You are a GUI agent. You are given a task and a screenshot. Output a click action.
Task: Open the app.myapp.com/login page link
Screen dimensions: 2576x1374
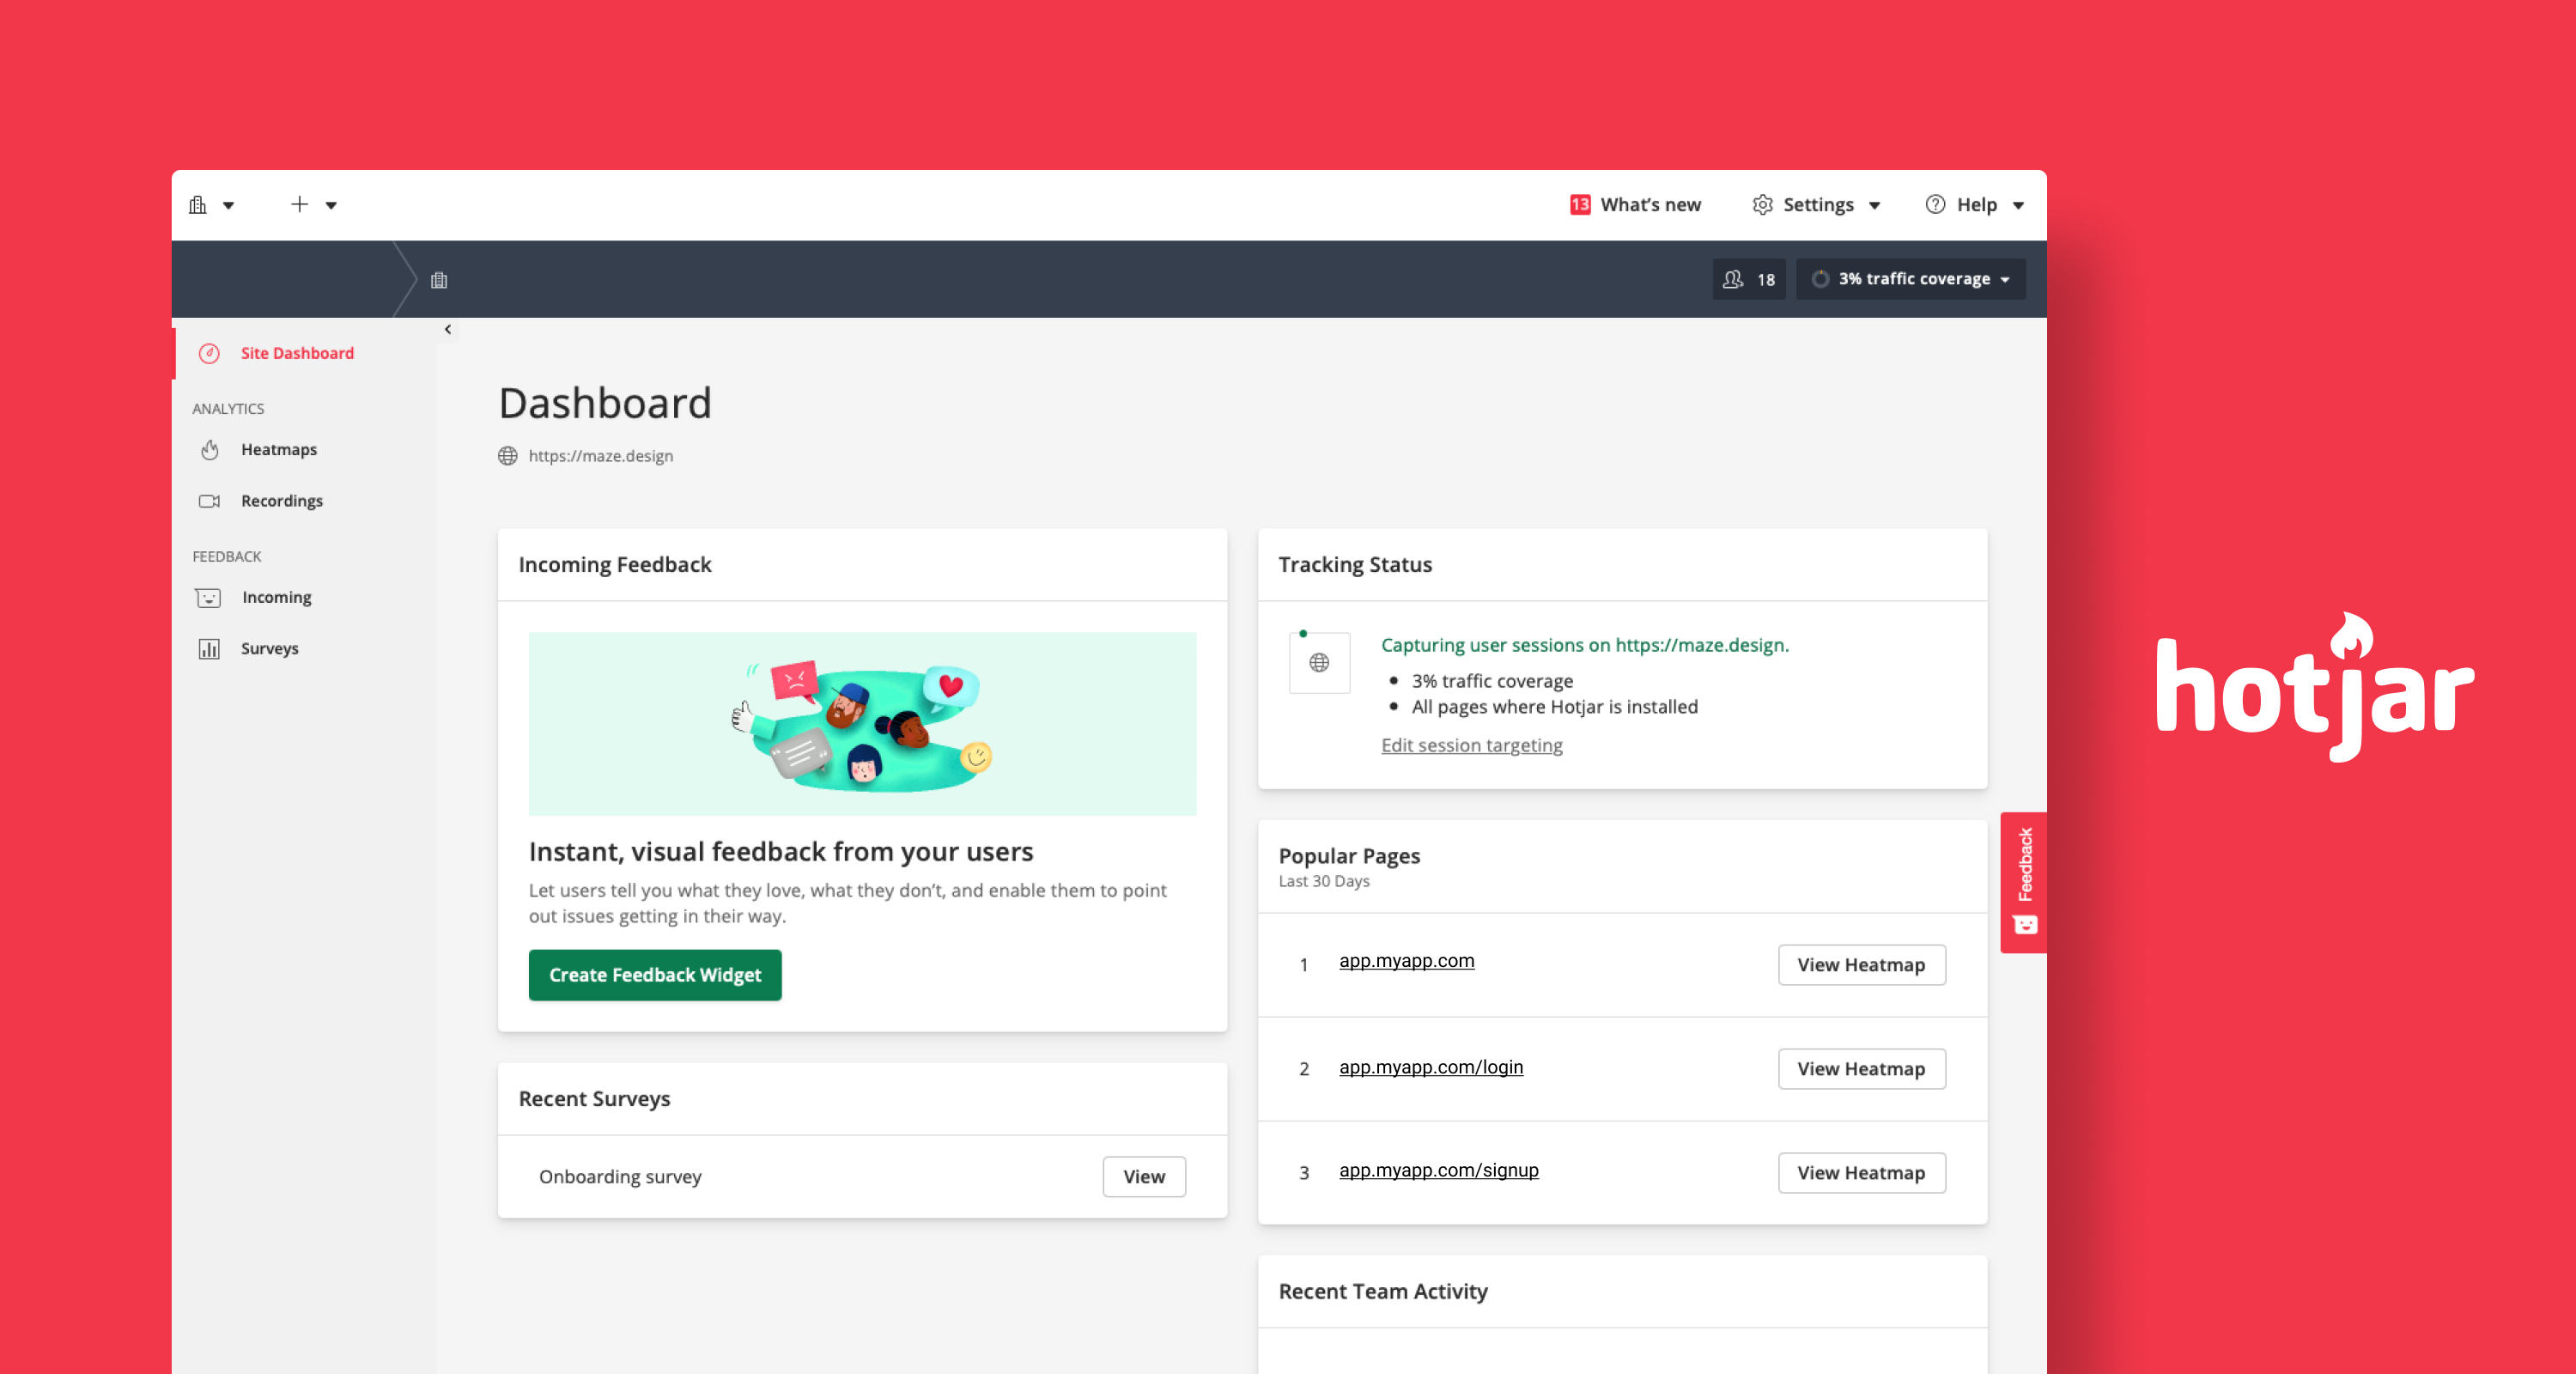(x=1431, y=1067)
